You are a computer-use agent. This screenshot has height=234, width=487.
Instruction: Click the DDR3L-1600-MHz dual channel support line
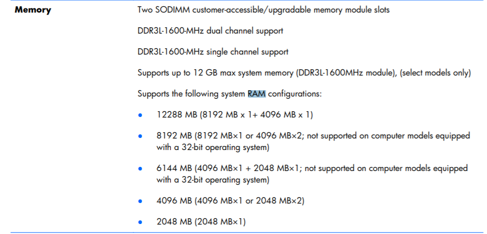click(x=210, y=31)
